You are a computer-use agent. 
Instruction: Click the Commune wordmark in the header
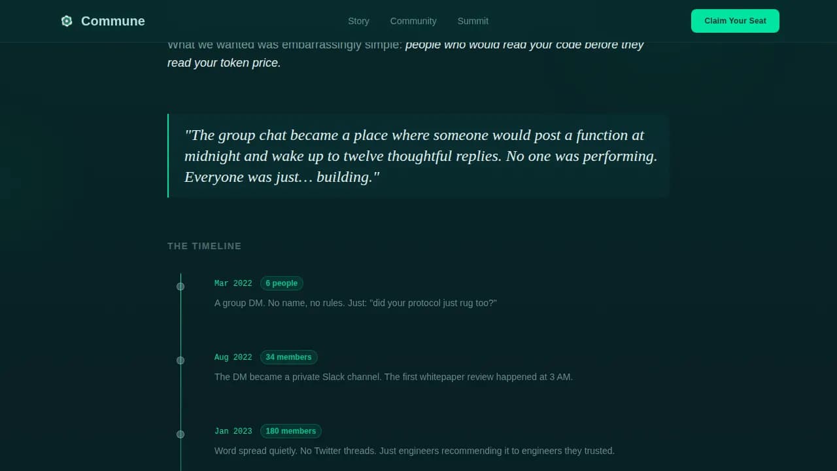point(112,20)
